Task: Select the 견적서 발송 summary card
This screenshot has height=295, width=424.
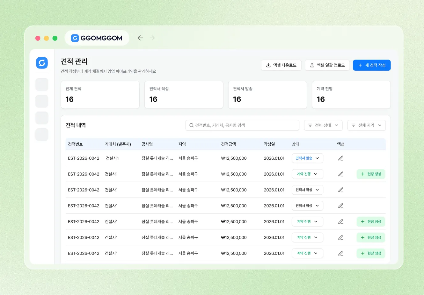Action: click(267, 95)
